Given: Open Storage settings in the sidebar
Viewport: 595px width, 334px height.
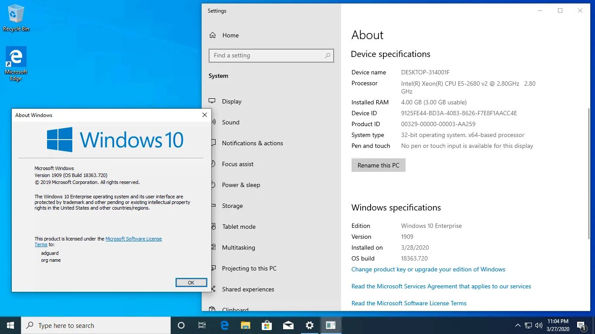Looking at the screenshot, I should 232,206.
